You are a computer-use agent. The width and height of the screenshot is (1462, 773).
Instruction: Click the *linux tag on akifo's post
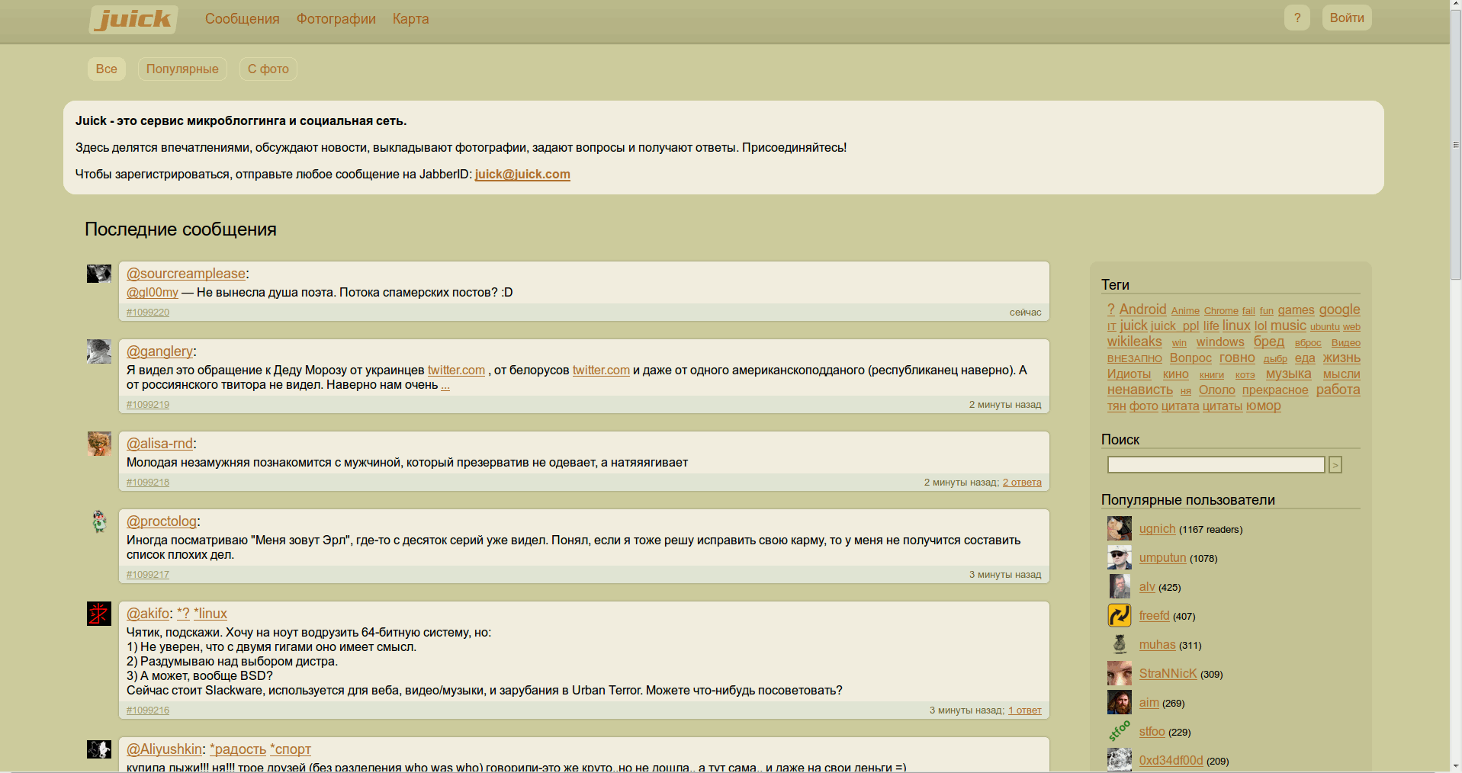tap(210, 614)
